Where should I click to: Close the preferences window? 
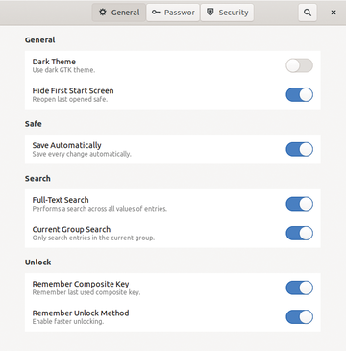point(334,13)
